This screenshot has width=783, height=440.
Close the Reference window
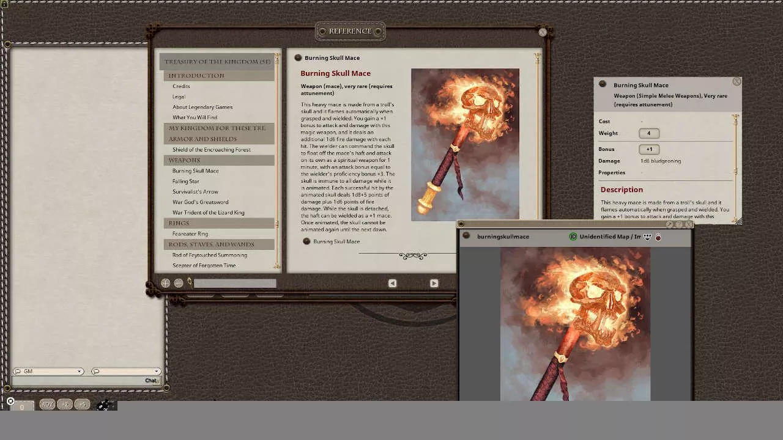(543, 32)
